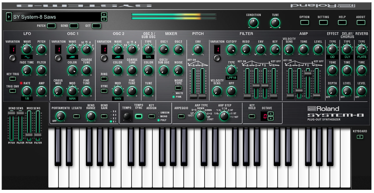
Task: Click the OSC 3 TYPE knob
Action: coord(148,50)
